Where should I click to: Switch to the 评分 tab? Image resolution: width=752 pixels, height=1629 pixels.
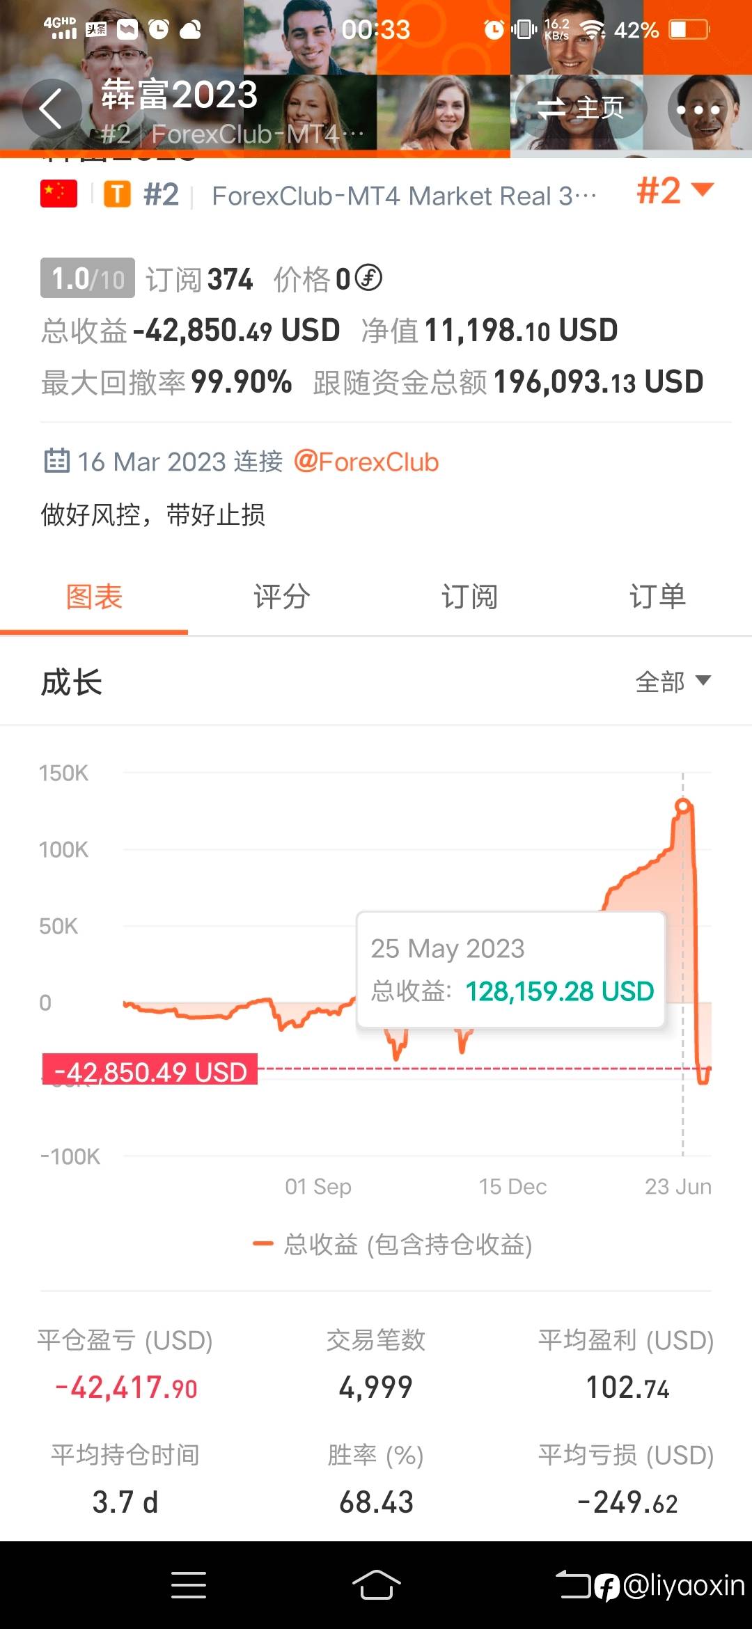pos(281,597)
